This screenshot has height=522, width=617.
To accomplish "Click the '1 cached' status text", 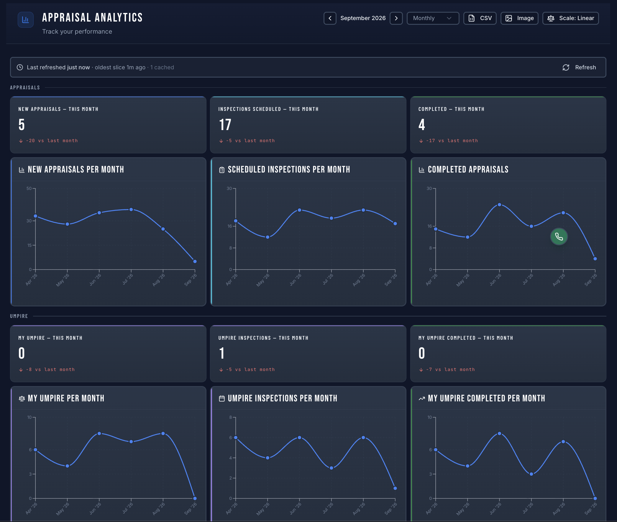I will (x=162, y=68).
